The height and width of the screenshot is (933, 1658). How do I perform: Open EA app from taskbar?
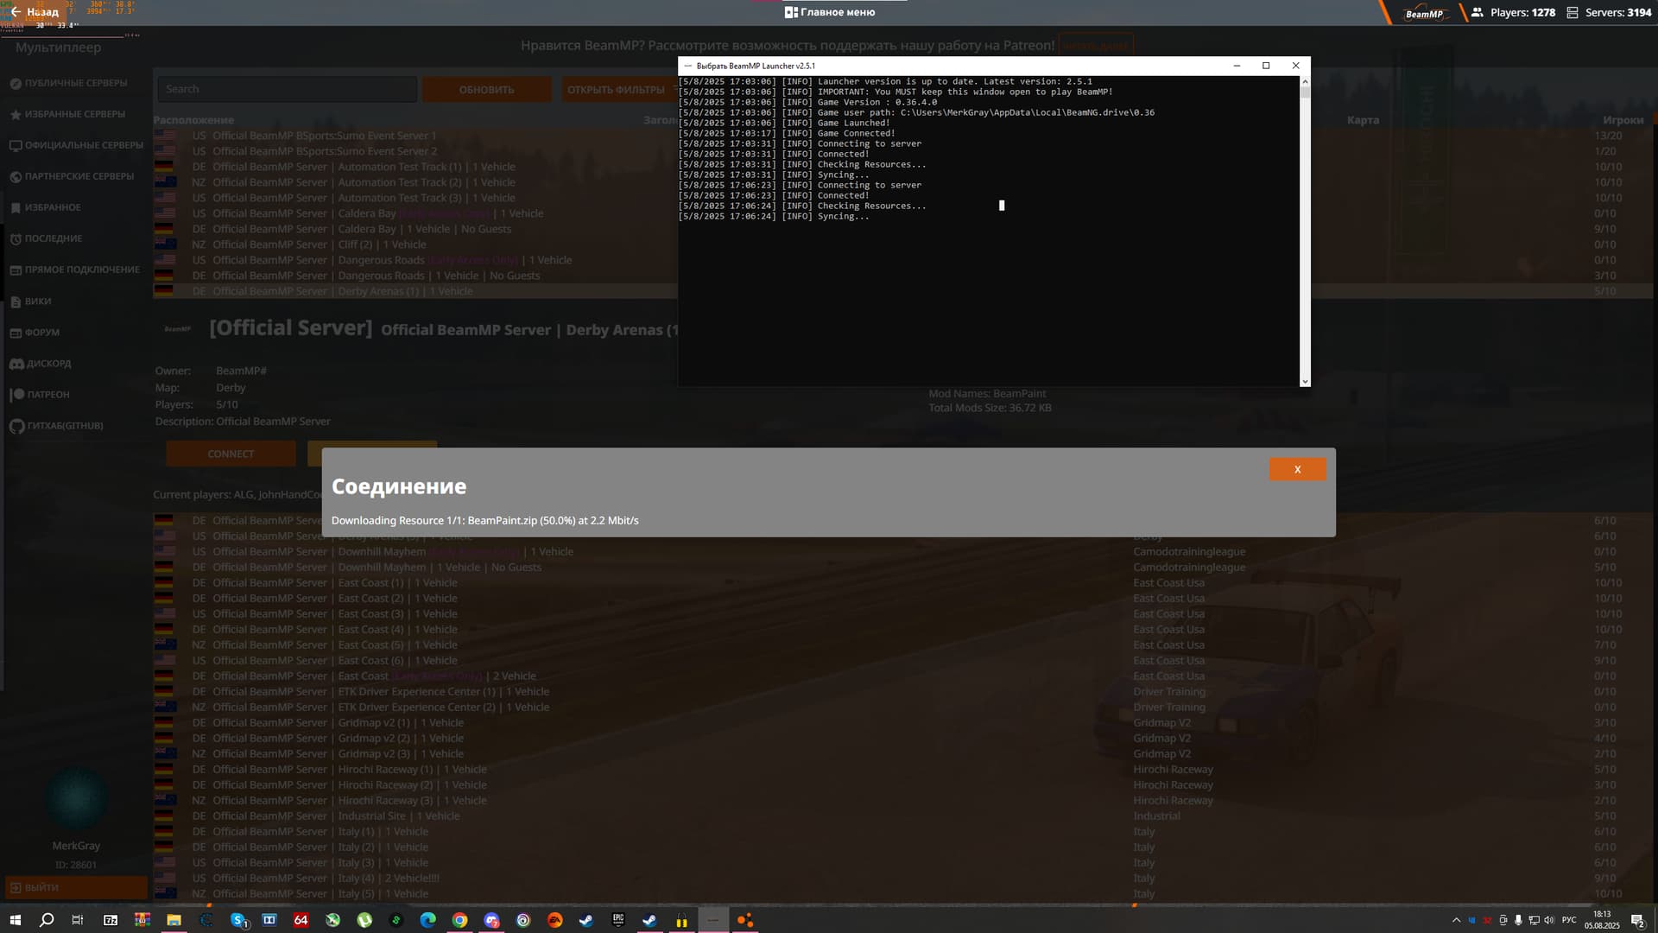click(554, 920)
